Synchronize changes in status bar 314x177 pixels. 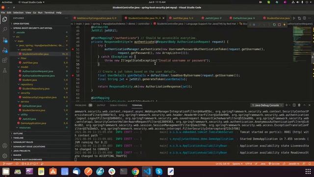tap(17, 164)
